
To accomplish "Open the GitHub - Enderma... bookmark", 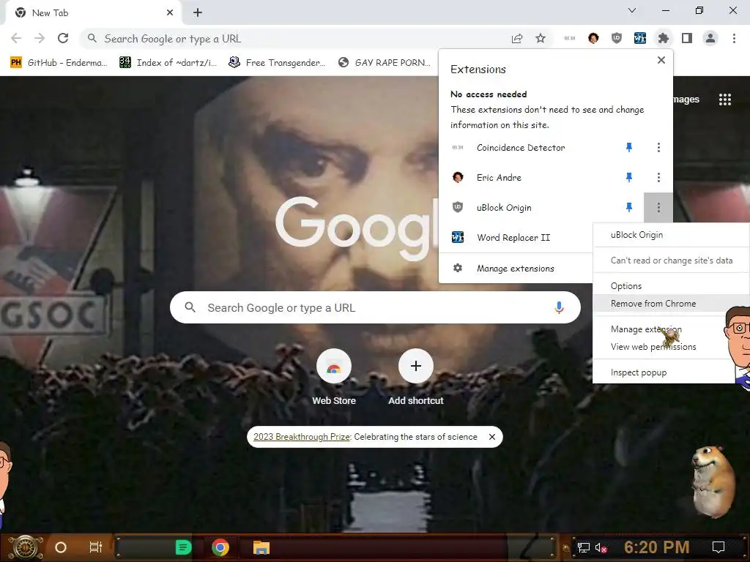I will coord(59,63).
